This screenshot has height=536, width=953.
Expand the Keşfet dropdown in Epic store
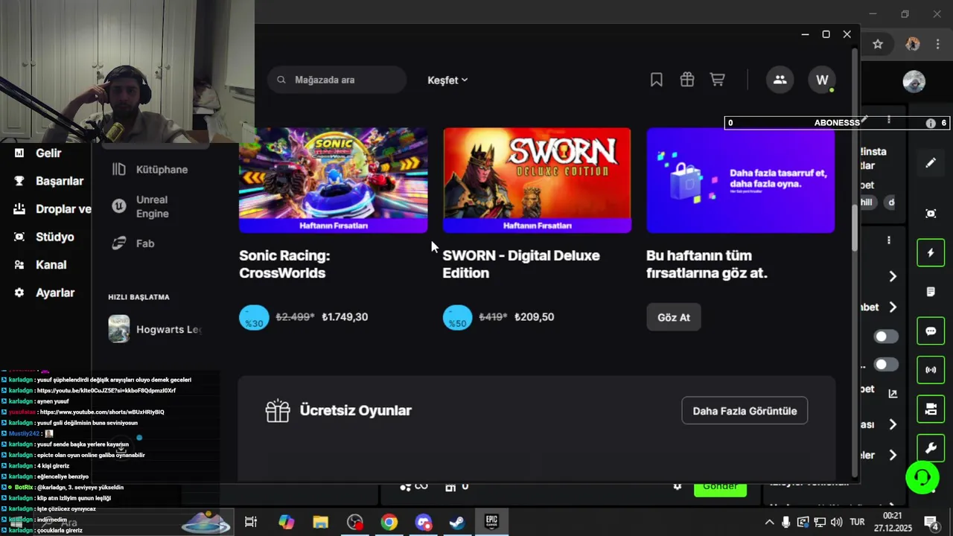click(x=447, y=80)
